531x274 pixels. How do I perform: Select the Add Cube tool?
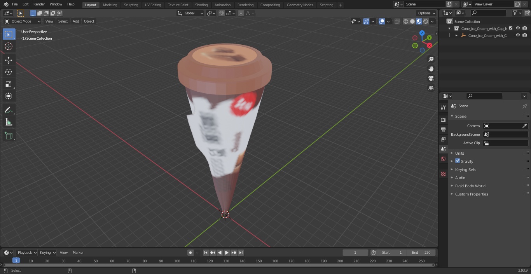coord(9,136)
